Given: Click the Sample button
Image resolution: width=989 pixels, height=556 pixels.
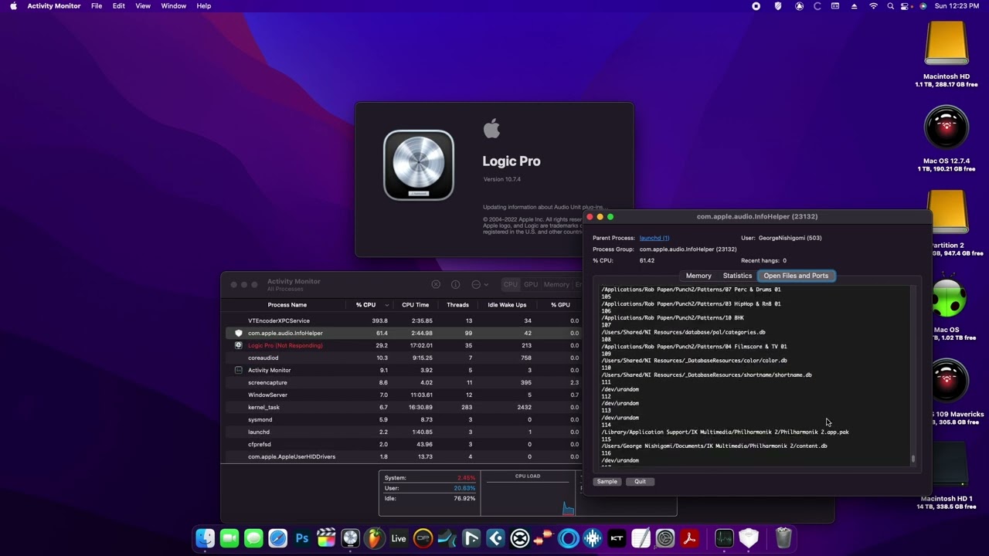Looking at the screenshot, I should (607, 482).
